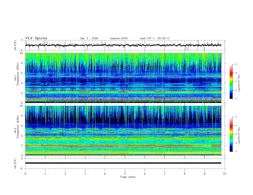This screenshot has width=253, height=195.
Task: Click the '5' tick on ch.1(V) axis
Action: [x=22, y=40]
